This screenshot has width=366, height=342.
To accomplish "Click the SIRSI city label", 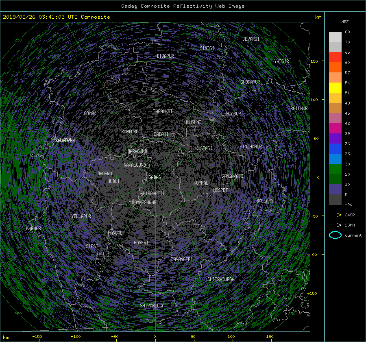I will (92, 246).
